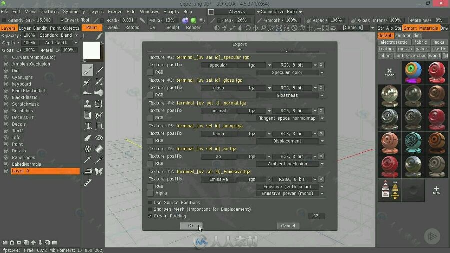Switch to the Sculpt tab
Image resolution: width=450 pixels, height=253 pixels.
(x=173, y=28)
